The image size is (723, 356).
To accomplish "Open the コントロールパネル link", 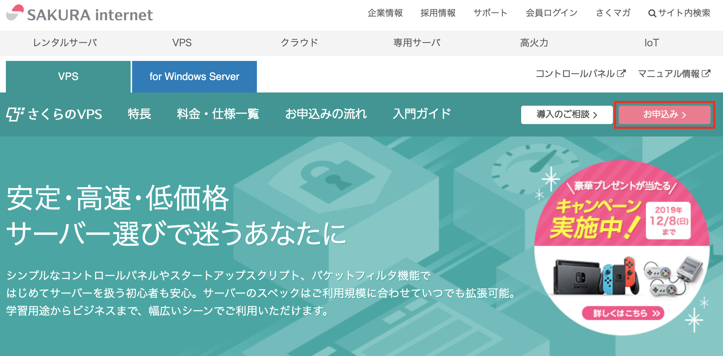I will click(581, 73).
